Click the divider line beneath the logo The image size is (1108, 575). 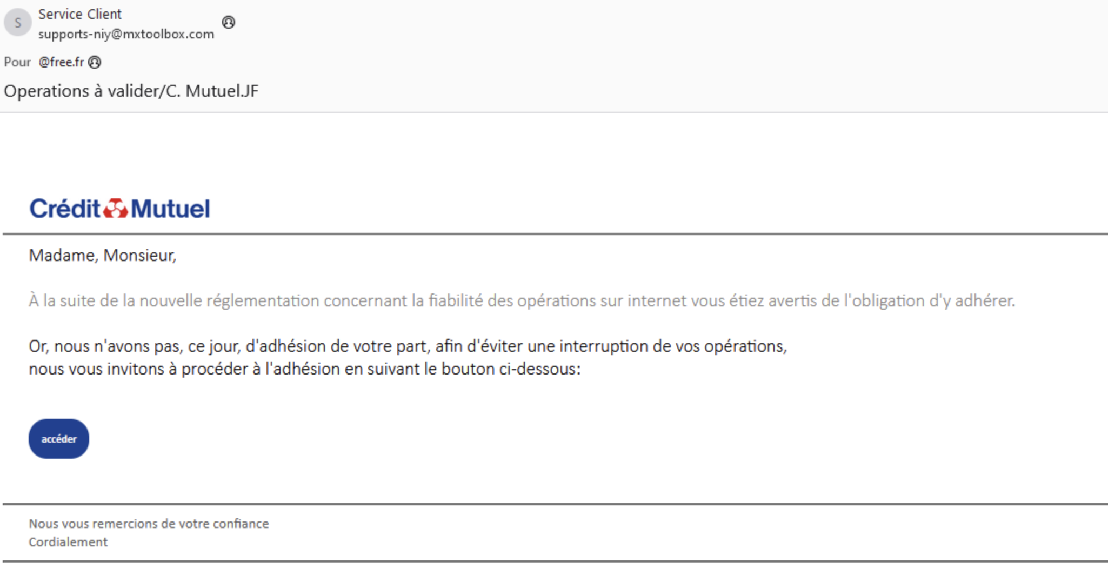[x=555, y=234]
